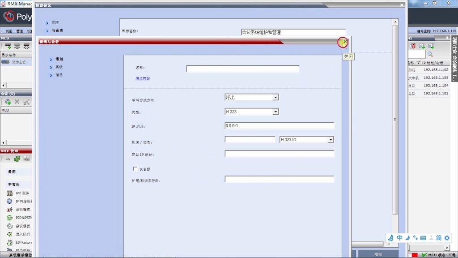Click the second MCU toolbar connect icon
The image size is (458, 258).
[17, 47]
